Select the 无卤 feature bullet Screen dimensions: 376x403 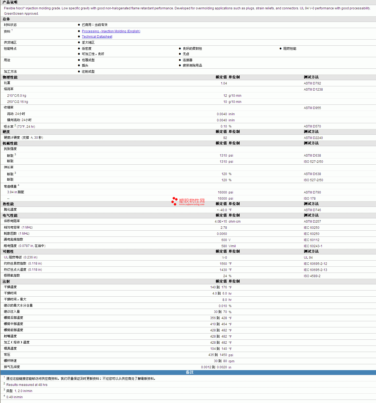[x=186, y=54]
